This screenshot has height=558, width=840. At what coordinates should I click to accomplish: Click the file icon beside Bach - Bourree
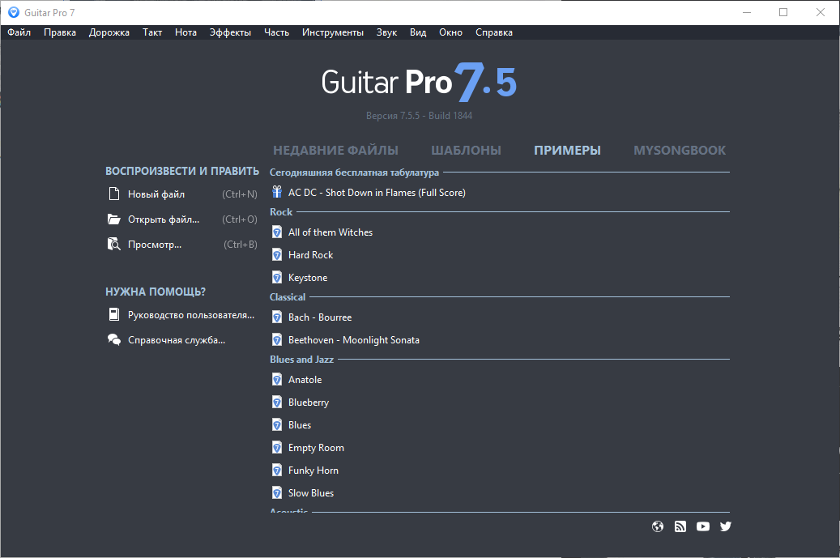(x=277, y=317)
